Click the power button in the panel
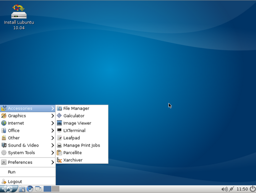Screen dimensions: 256x193 pyautogui.click(x=253, y=189)
